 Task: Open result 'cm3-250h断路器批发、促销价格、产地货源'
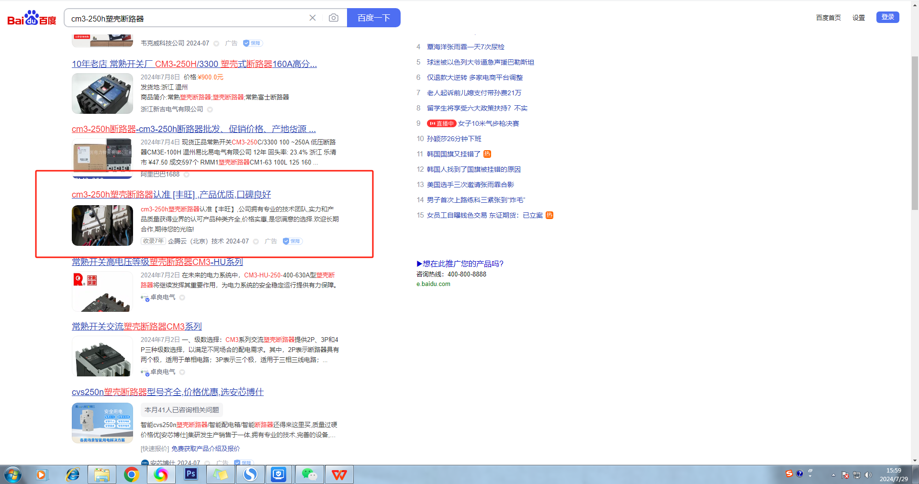[194, 129]
